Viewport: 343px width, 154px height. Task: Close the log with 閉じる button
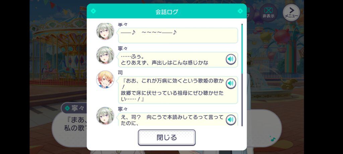point(167,137)
